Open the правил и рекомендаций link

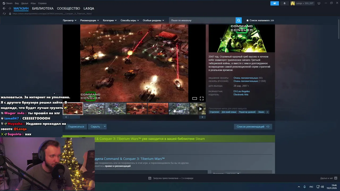coord(118,166)
